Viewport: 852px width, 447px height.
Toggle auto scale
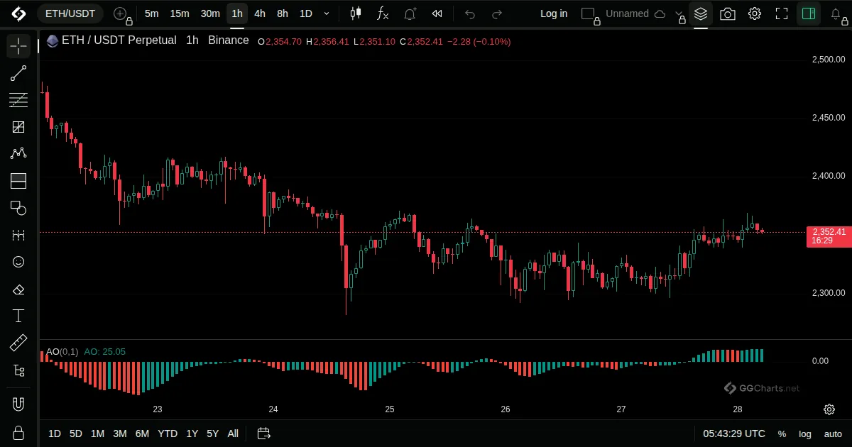[833, 434]
